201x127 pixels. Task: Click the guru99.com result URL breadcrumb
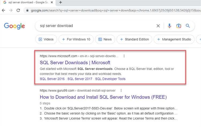[x=77, y=91]
